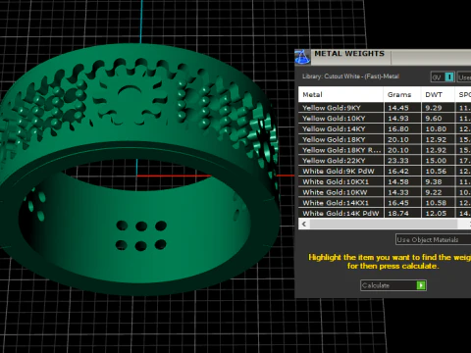Click the Grams column header

(402, 94)
